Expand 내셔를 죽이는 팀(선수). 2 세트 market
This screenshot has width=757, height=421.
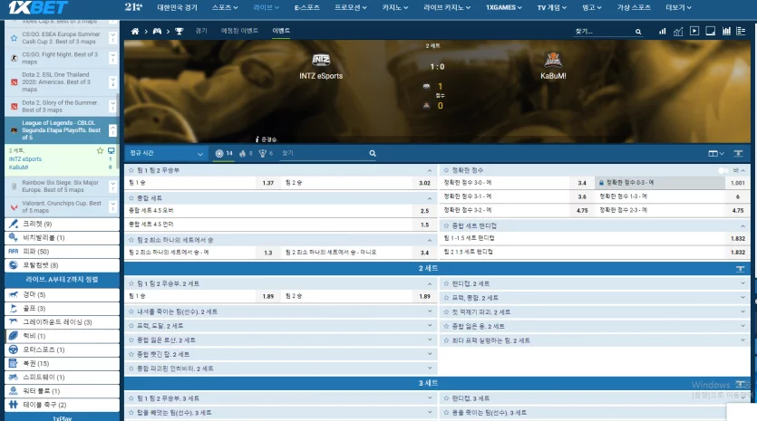pos(430,311)
